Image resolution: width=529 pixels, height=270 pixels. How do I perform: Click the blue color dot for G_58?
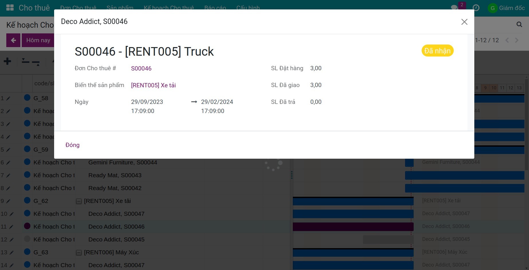pyautogui.click(x=27, y=98)
